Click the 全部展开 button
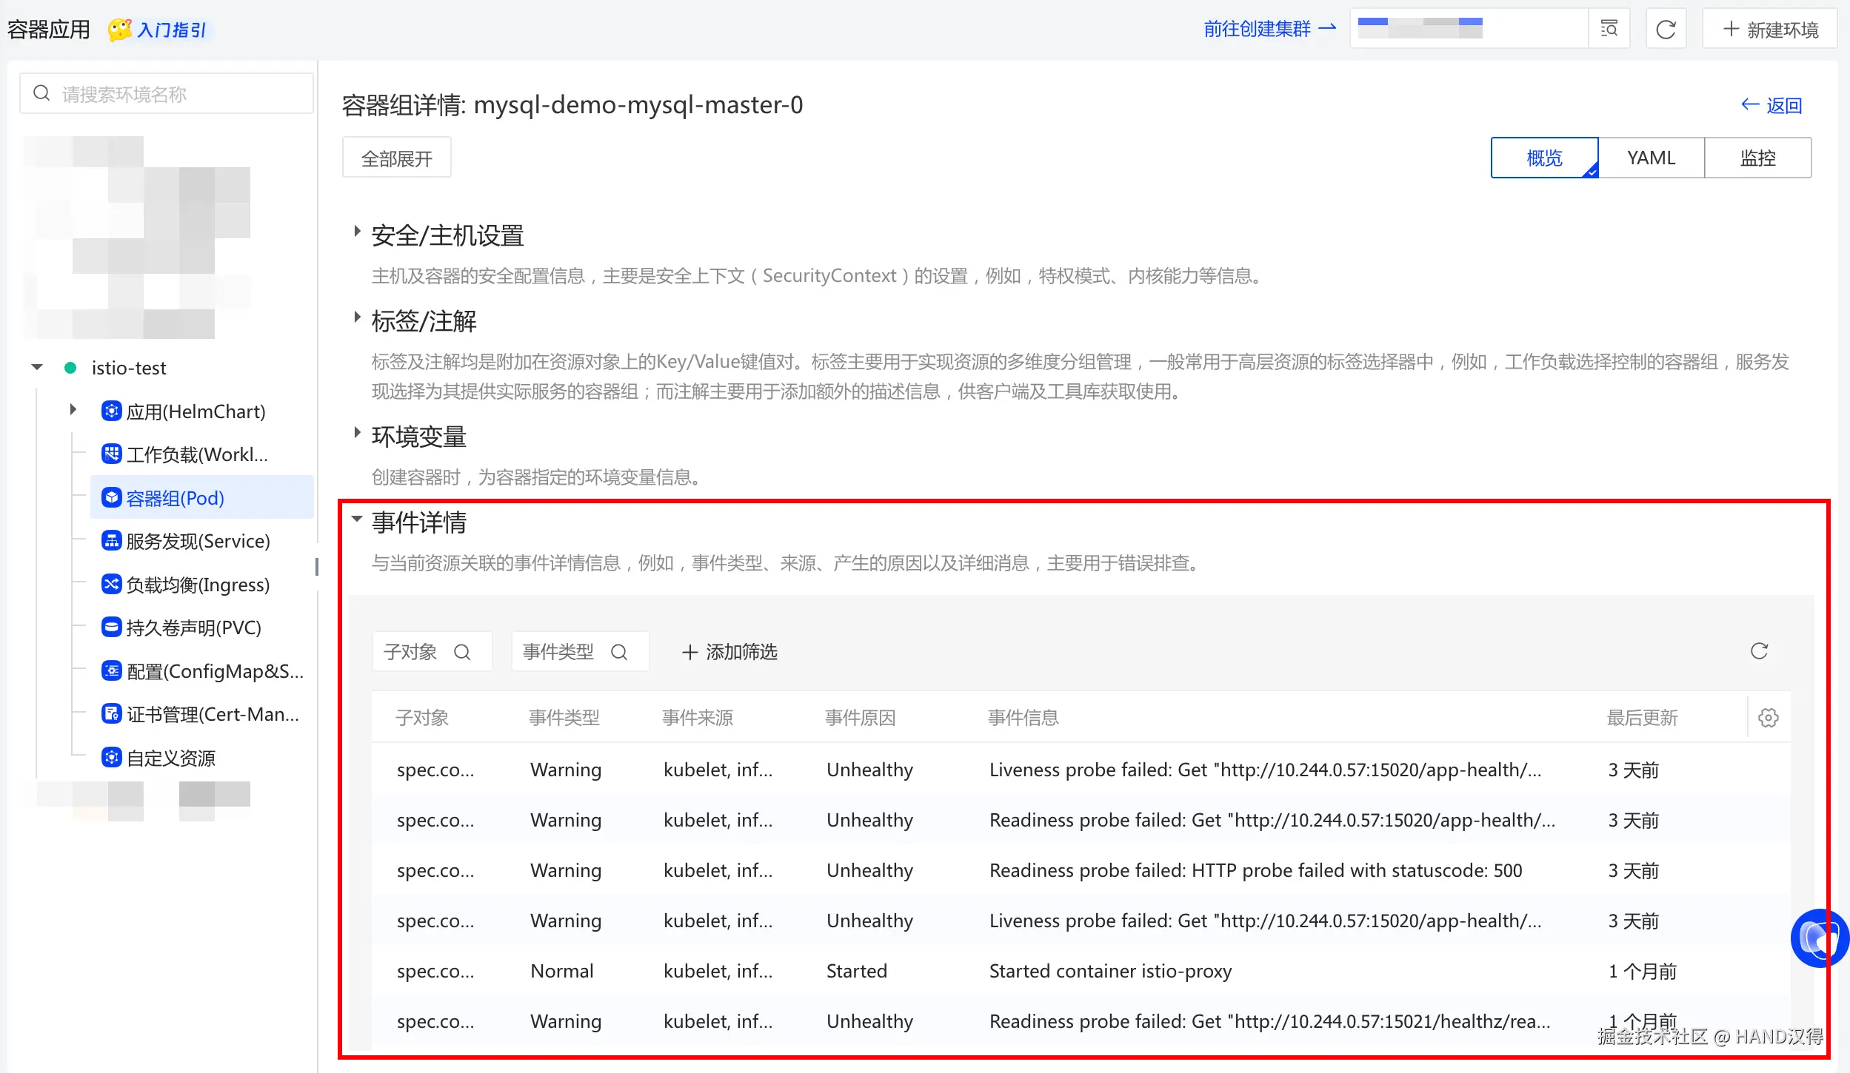The height and width of the screenshot is (1073, 1850). [x=396, y=158]
